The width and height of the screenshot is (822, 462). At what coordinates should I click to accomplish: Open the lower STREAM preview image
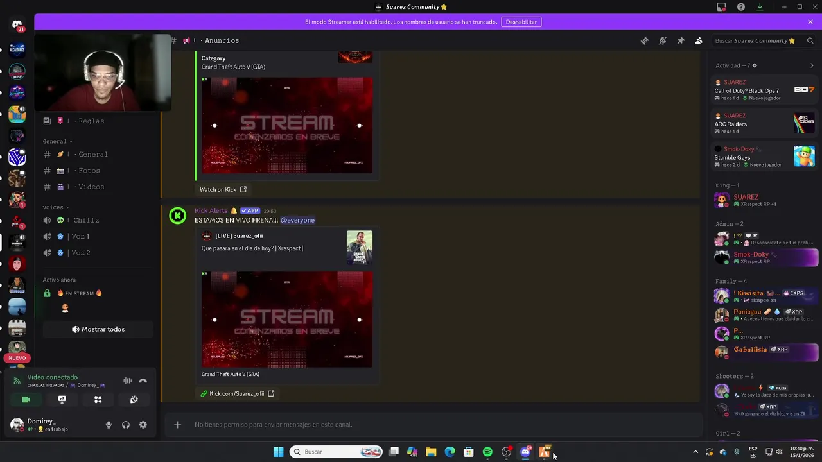click(x=287, y=320)
